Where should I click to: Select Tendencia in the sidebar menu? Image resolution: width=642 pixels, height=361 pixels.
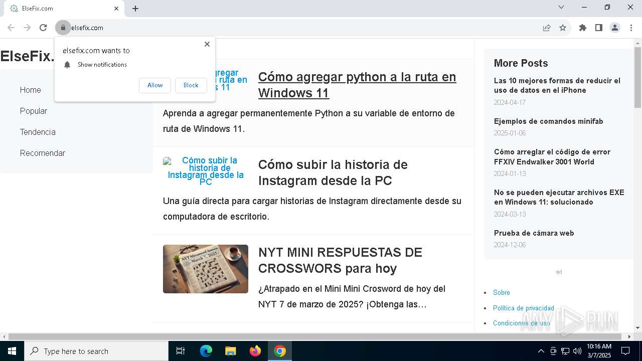coord(38,132)
